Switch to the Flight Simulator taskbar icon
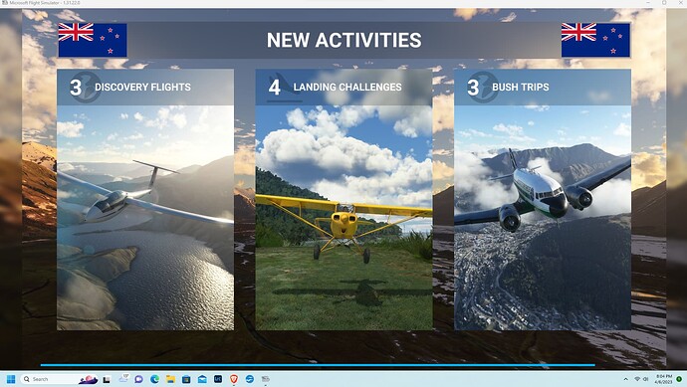 point(265,379)
